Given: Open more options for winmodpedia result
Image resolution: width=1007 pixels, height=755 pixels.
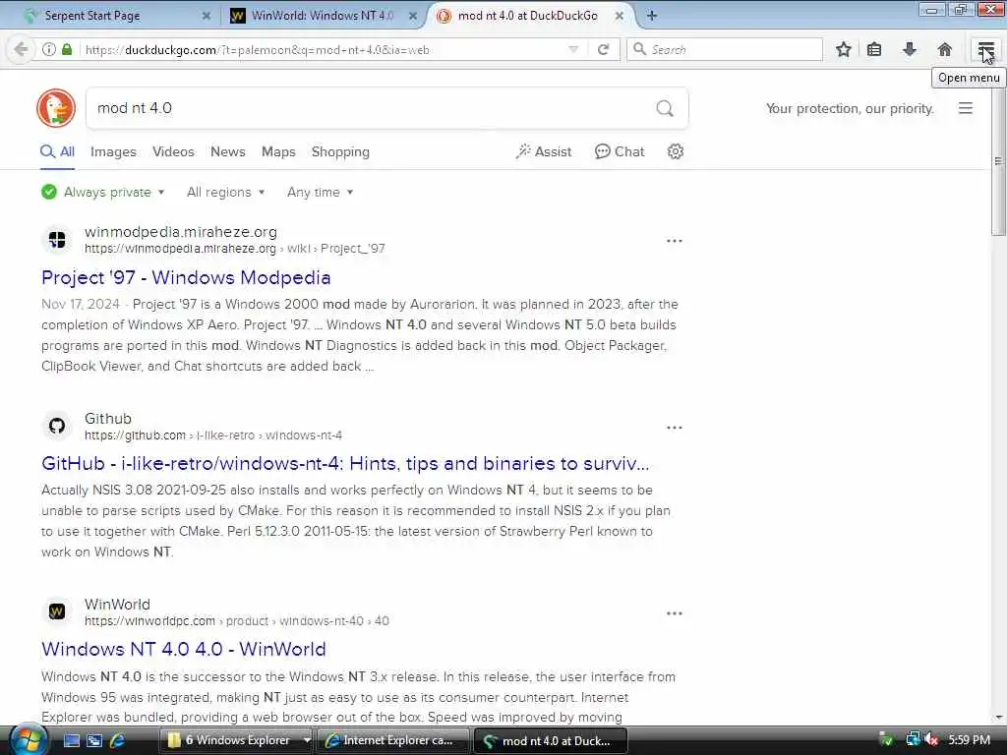Looking at the screenshot, I should click(675, 241).
